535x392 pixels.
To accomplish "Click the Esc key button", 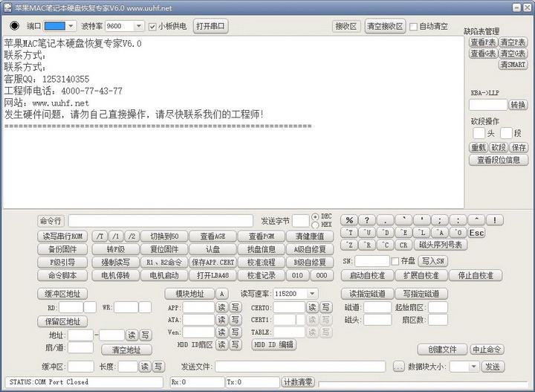I will pyautogui.click(x=476, y=233).
